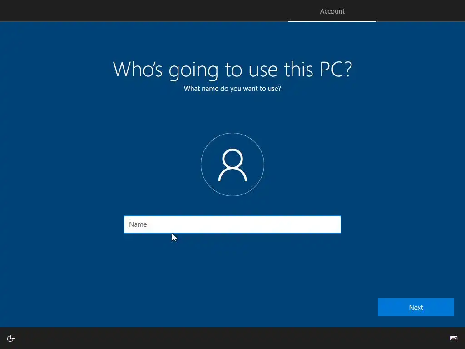This screenshot has width=465, height=349.
Task: Click the "Who's going to use this PC?" heading
Action: [232, 70]
